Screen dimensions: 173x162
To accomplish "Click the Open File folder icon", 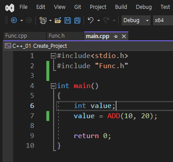I will (x=58, y=20).
